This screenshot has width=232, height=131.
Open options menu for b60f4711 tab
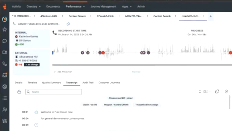pos(147,16)
